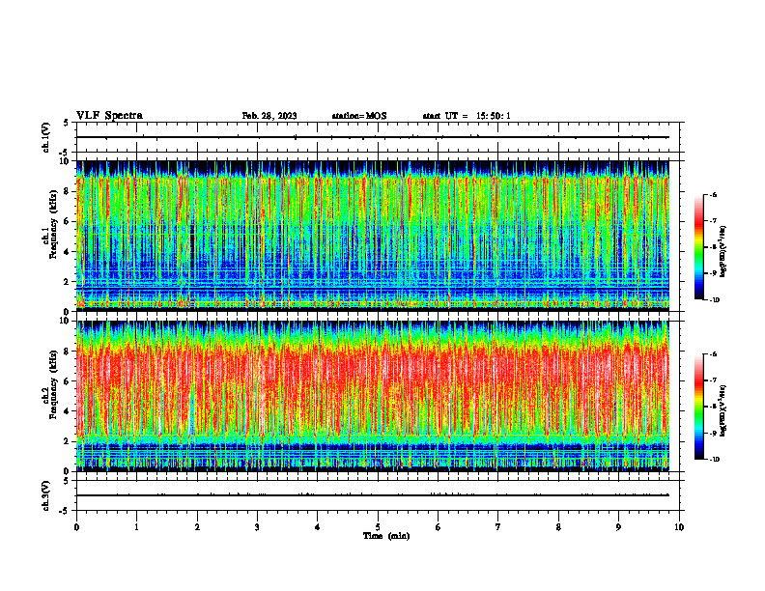Click the time axis tick label "10"
The height and width of the screenshot is (591, 765).
pos(679,527)
